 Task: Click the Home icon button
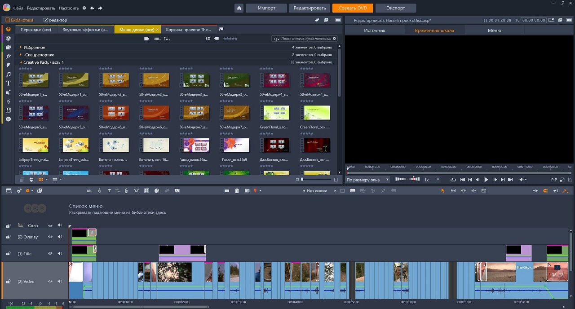pos(239,8)
